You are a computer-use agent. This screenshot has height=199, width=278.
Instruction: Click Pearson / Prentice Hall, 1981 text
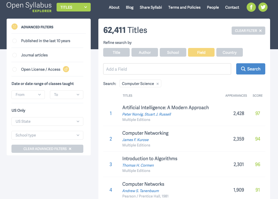145,196
